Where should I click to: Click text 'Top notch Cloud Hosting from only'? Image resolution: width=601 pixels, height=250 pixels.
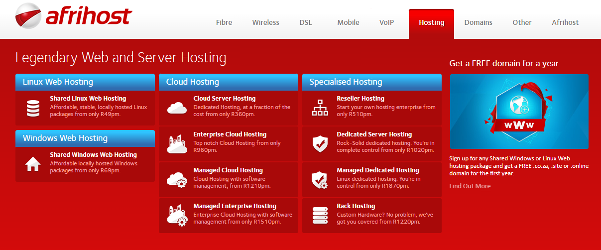pyautogui.click(x=237, y=143)
